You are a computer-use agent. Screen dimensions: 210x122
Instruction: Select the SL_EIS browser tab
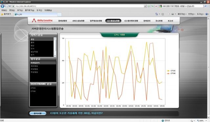36,14
